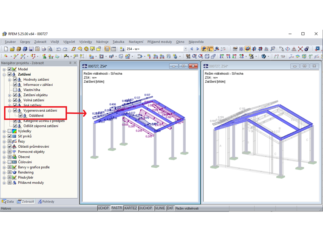
Task: Uncheck the Zatížení checkbox
Action: pos(10,74)
